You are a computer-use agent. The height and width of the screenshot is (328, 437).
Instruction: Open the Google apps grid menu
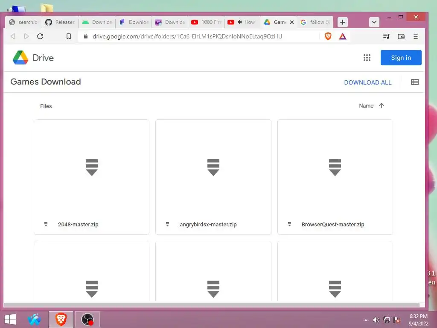point(367,58)
